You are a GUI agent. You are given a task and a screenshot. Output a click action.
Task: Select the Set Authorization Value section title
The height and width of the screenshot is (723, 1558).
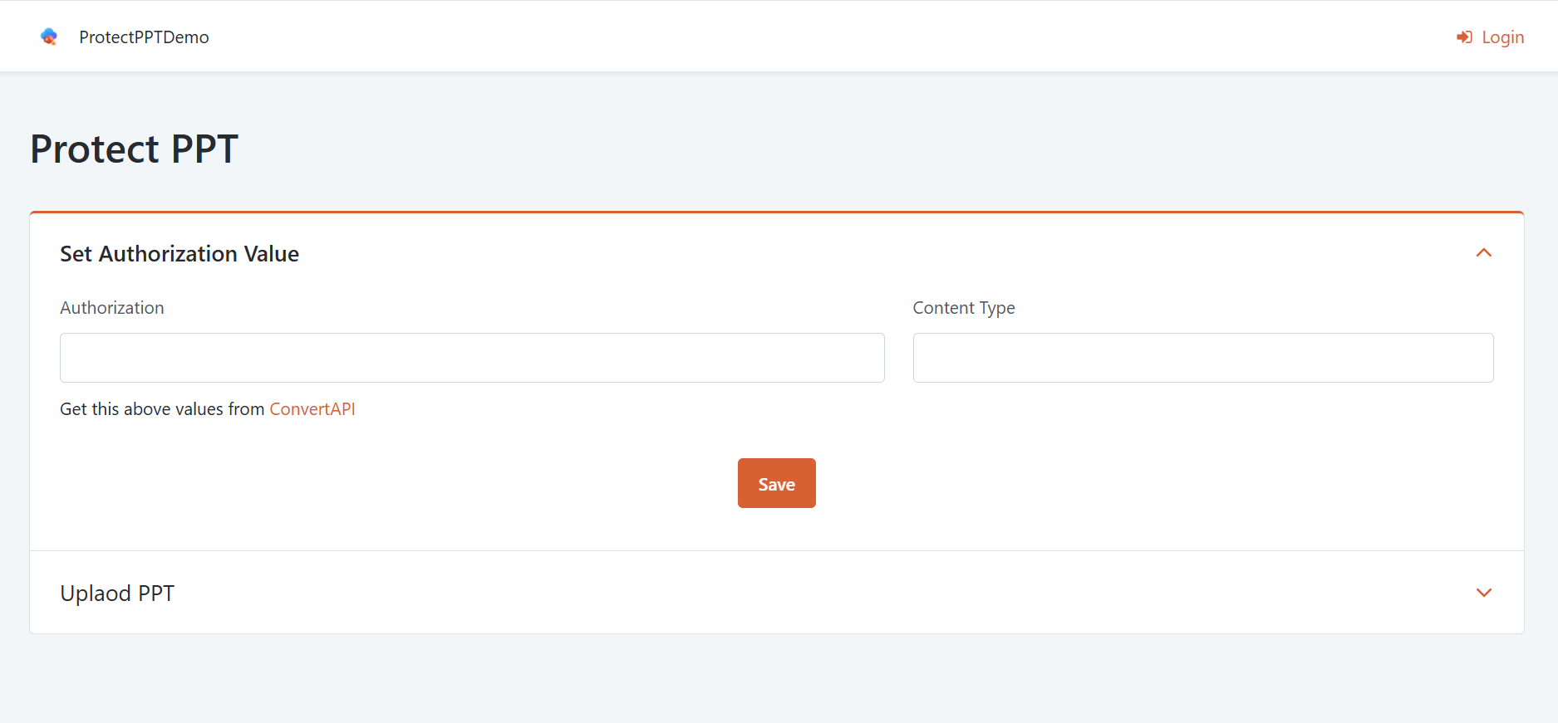coord(179,253)
